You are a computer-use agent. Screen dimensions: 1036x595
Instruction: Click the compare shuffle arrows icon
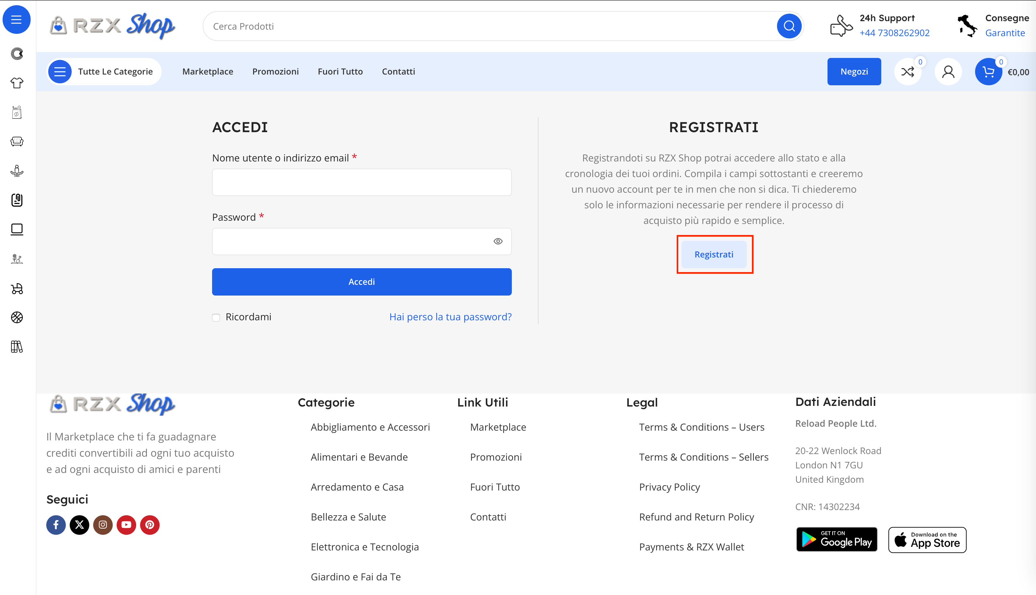click(x=908, y=72)
